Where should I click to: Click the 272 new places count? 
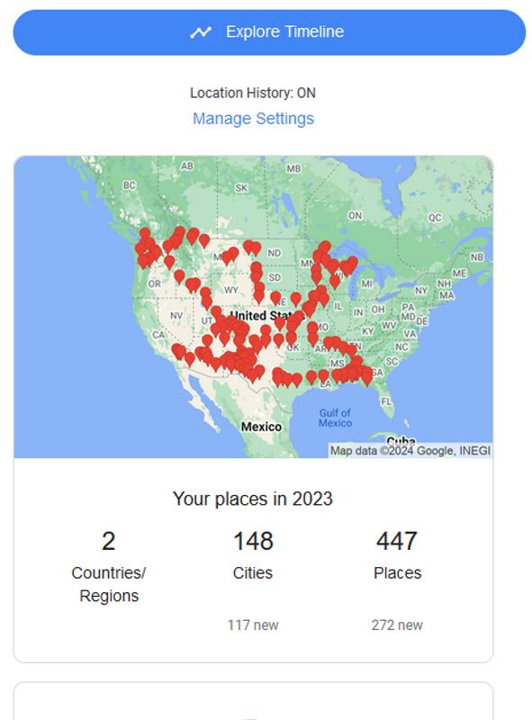click(397, 625)
